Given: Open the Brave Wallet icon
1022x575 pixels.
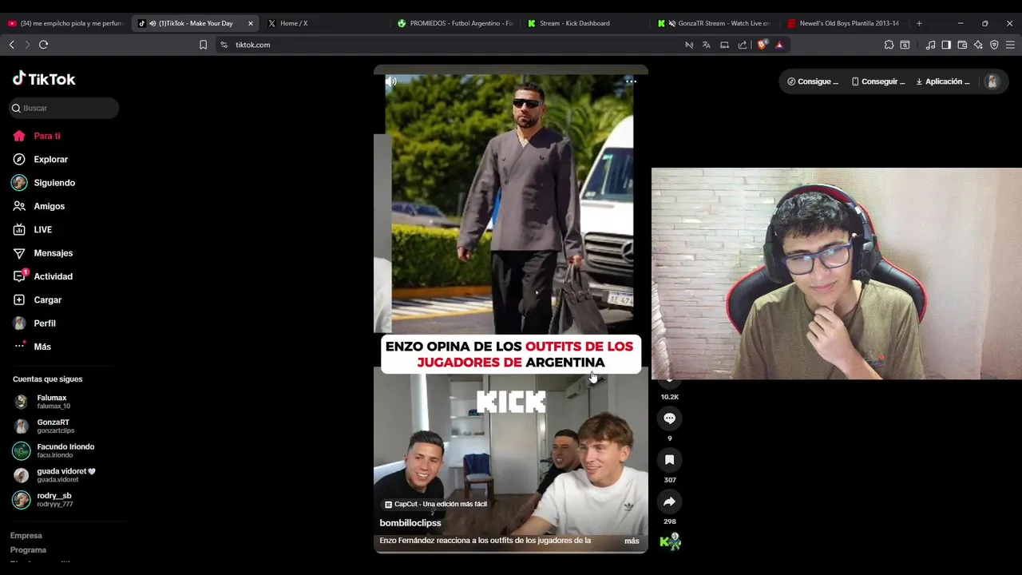Looking at the screenshot, I should (x=962, y=45).
